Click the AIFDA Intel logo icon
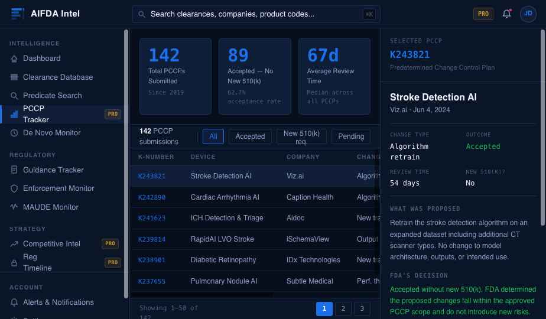Screen dimensions: 546x319 click(x=17, y=14)
